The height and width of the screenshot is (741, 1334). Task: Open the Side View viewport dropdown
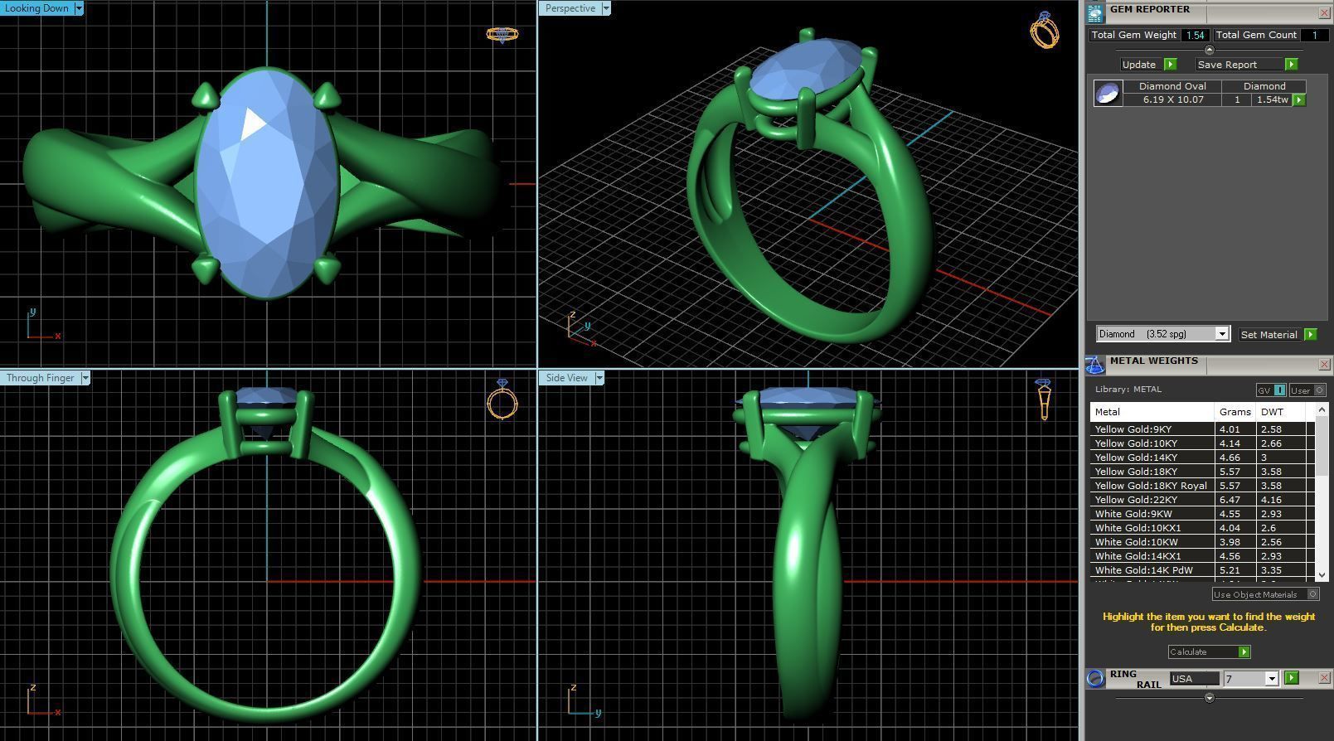[599, 378]
